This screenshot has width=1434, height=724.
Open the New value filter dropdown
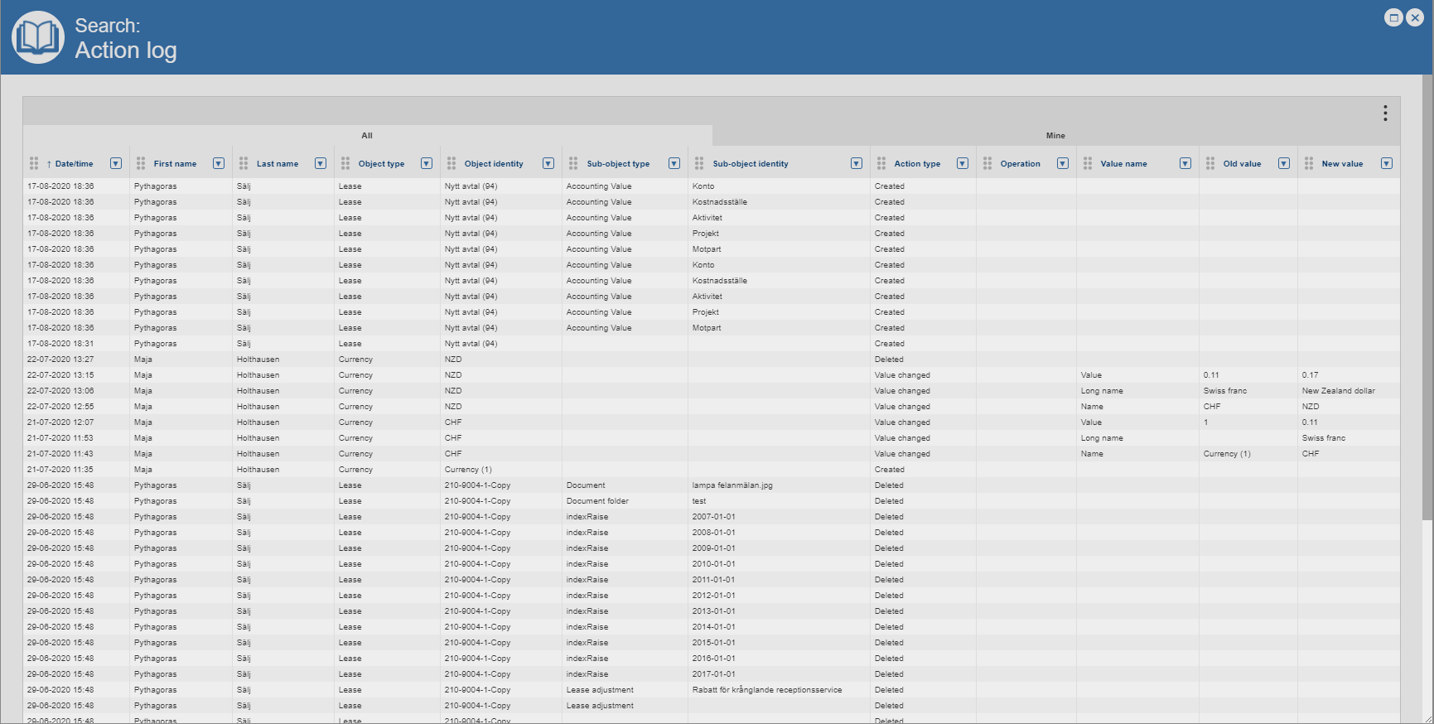coord(1387,163)
